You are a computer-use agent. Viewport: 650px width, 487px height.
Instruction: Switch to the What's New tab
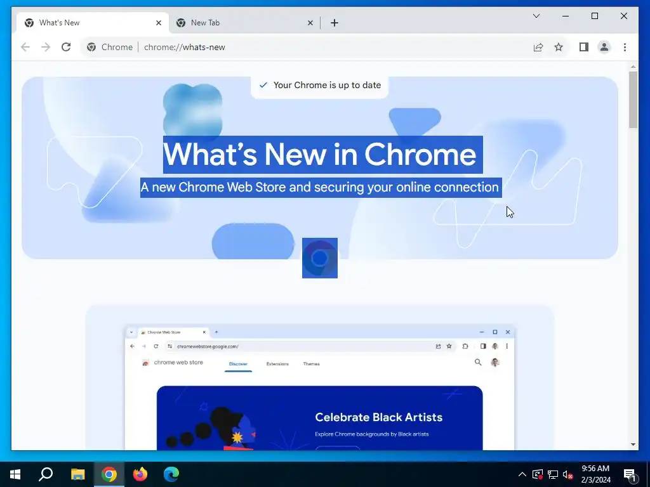click(x=93, y=23)
